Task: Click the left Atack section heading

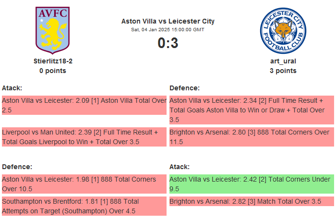Action: coord(12,88)
